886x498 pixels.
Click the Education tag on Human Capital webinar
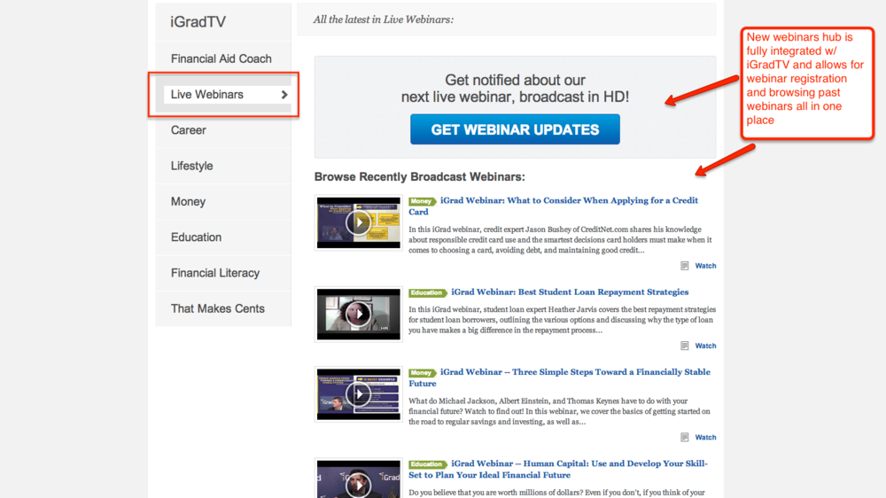pos(427,464)
